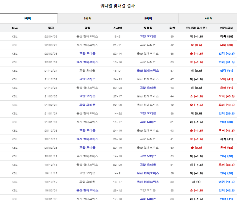Click away team 울산 현대모비스 in 21/02/28 row
The width and height of the screenshot is (237, 201).
[148, 105]
